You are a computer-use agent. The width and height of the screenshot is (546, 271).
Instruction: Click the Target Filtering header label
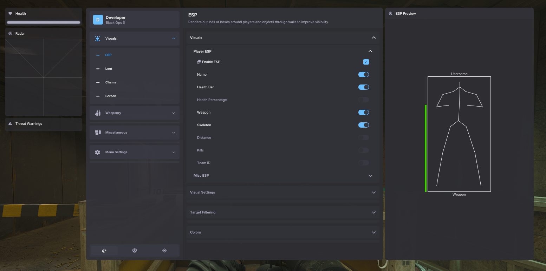point(203,212)
